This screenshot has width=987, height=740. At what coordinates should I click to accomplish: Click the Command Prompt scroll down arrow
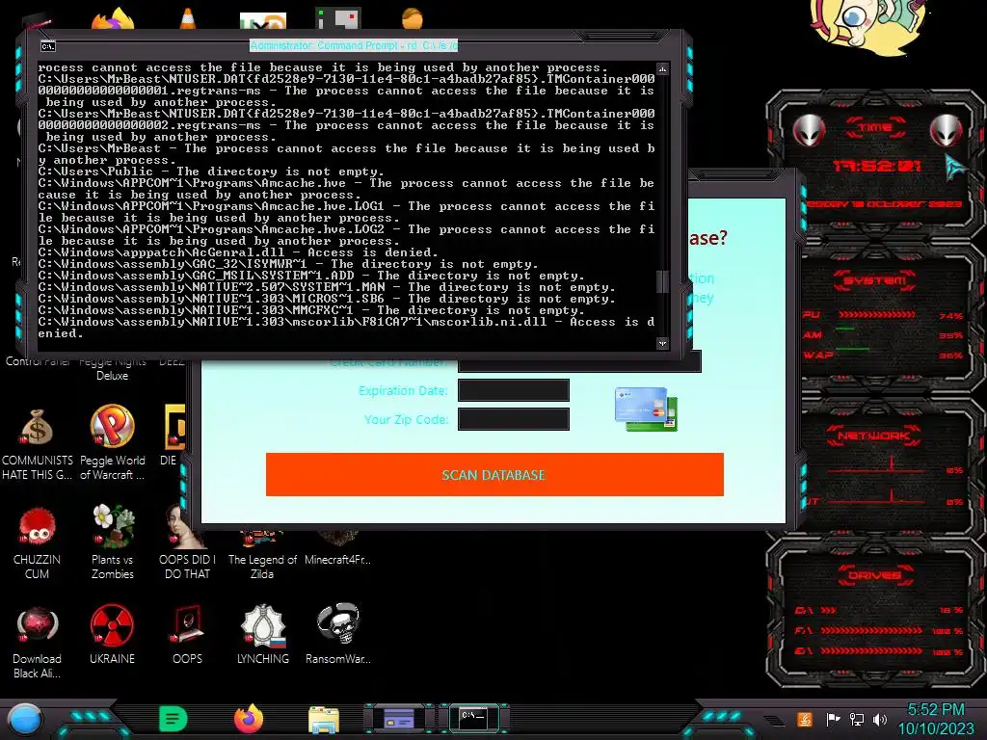662,343
